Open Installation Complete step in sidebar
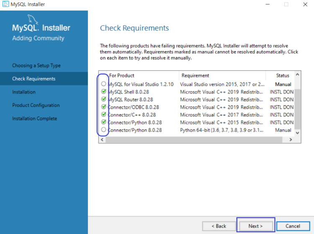 (x=34, y=119)
